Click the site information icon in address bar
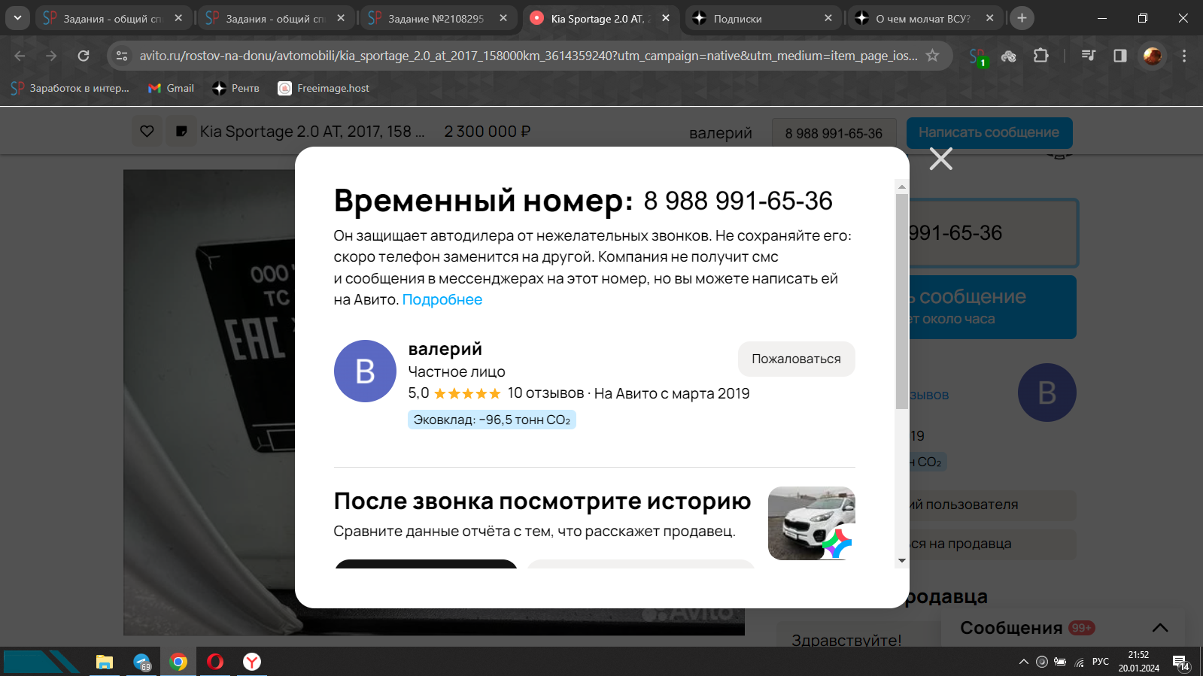Image resolution: width=1203 pixels, height=676 pixels. 122,56
